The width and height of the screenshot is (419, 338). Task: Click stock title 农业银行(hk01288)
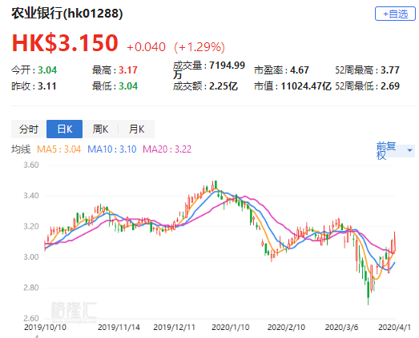pos(67,14)
